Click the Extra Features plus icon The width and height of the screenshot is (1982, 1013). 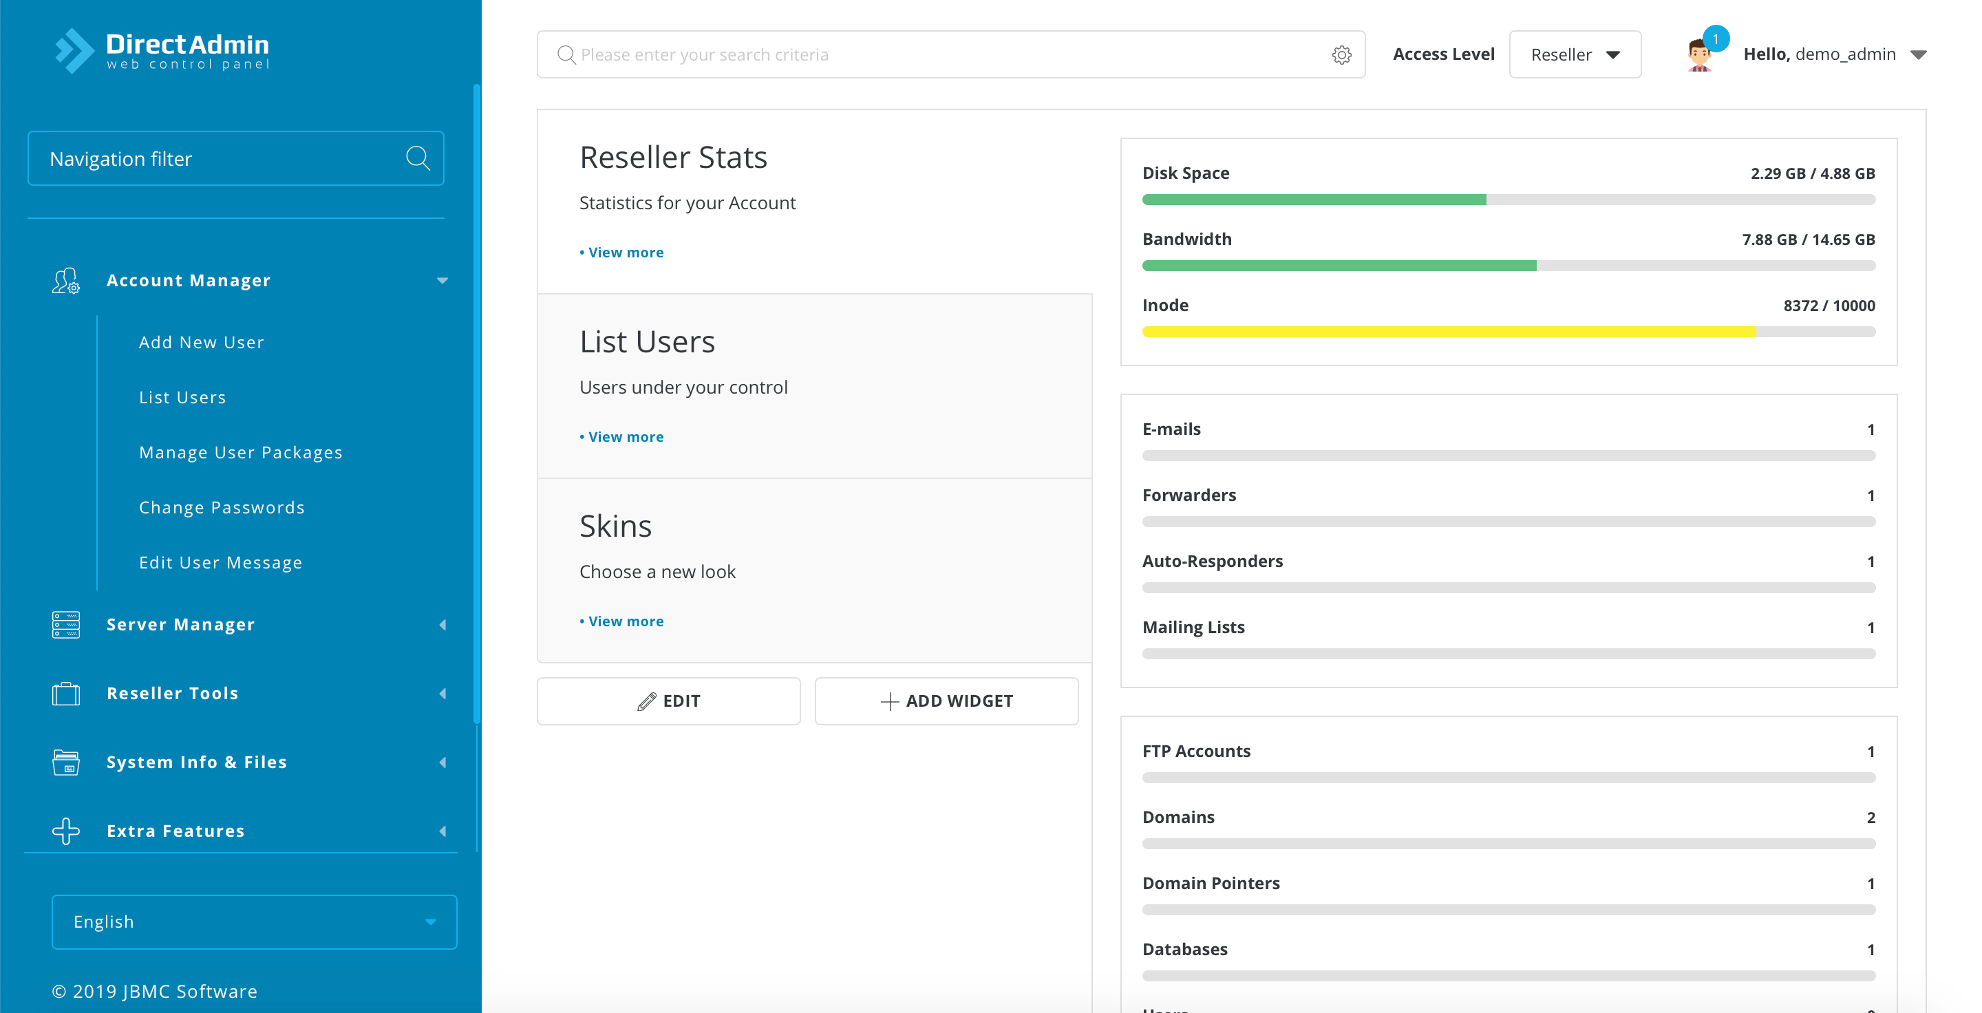click(66, 831)
